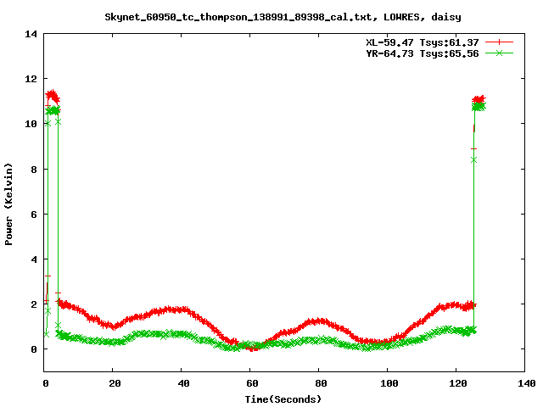
Task: Click the 14 tick label on y-axis
Action: coord(29,34)
